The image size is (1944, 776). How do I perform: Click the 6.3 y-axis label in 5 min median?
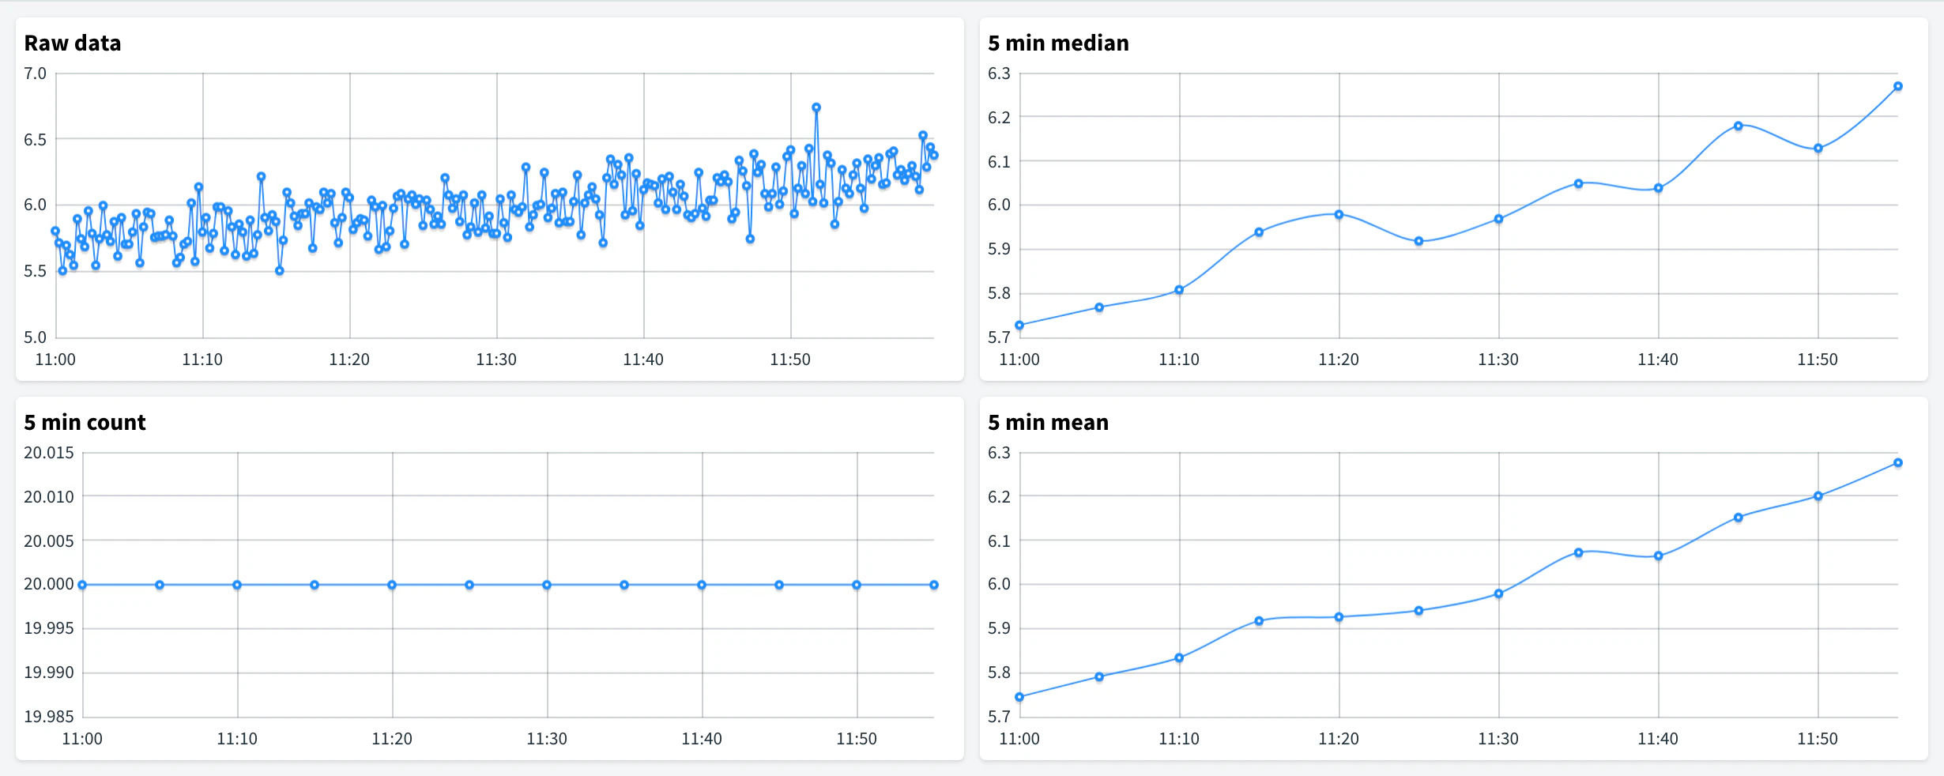tap(999, 73)
